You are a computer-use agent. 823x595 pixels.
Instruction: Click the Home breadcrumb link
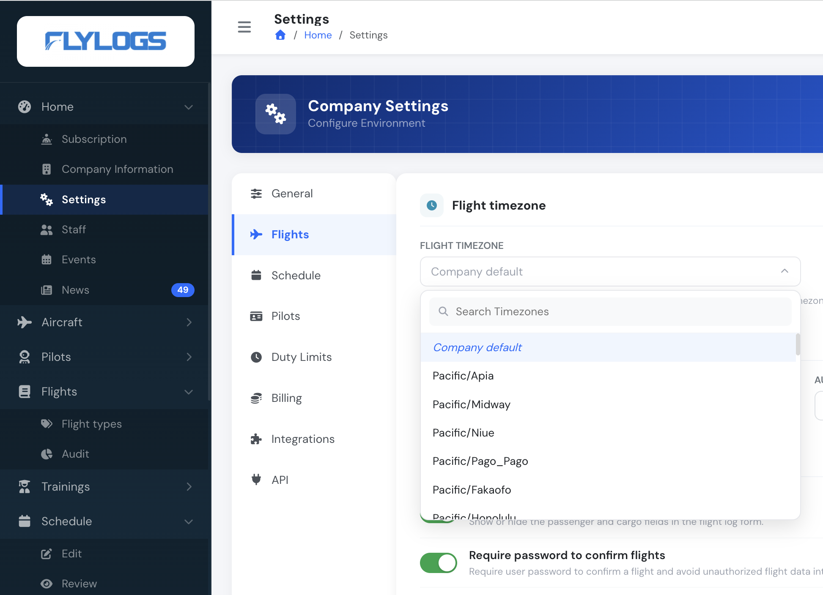click(318, 35)
